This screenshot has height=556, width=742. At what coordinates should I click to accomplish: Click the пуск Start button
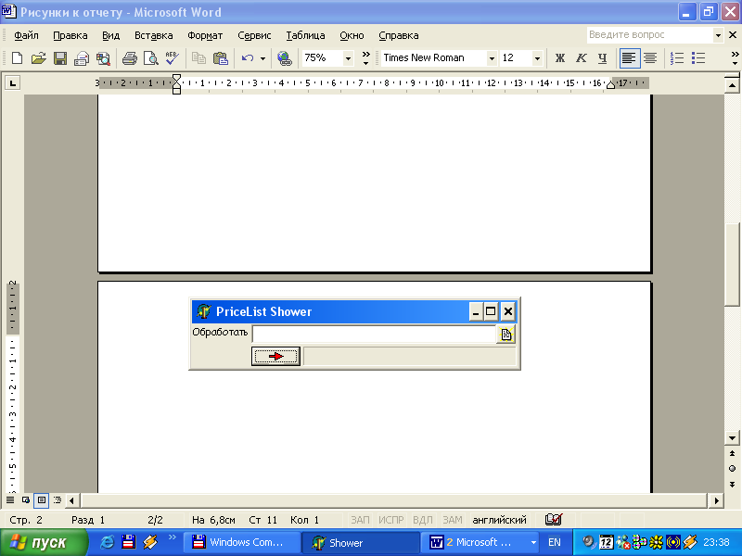[x=44, y=543]
